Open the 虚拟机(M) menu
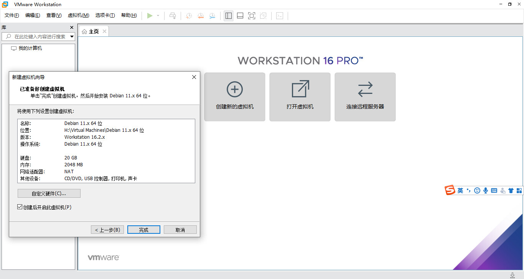 point(78,15)
